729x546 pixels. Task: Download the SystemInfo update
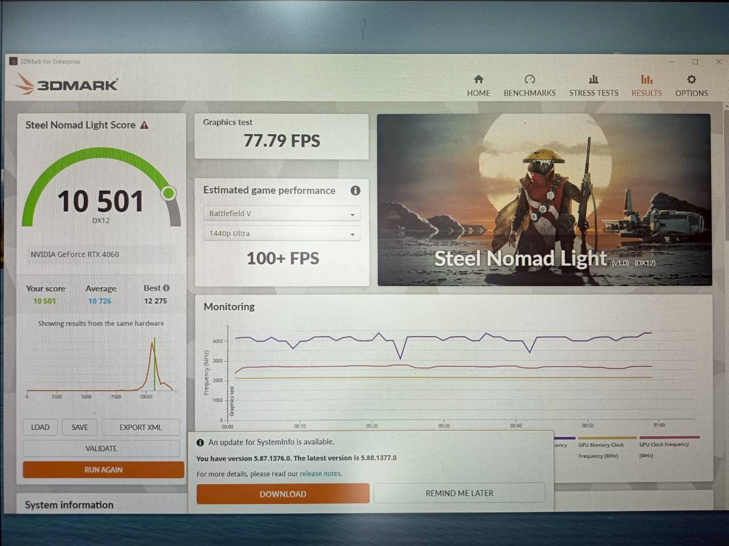click(x=283, y=494)
